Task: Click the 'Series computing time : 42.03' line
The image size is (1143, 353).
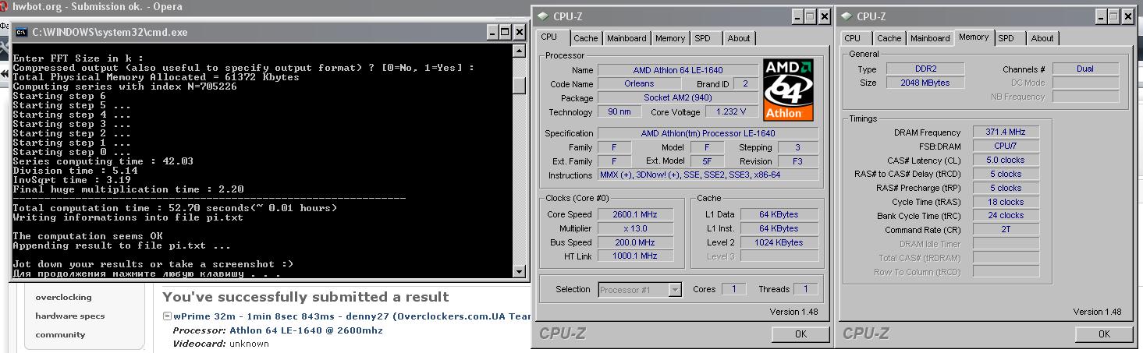Action: [103, 161]
